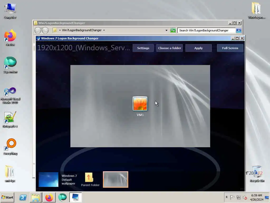The image size is (270, 203).
Task: Open the address bar history dropdown
Action: 166,30
